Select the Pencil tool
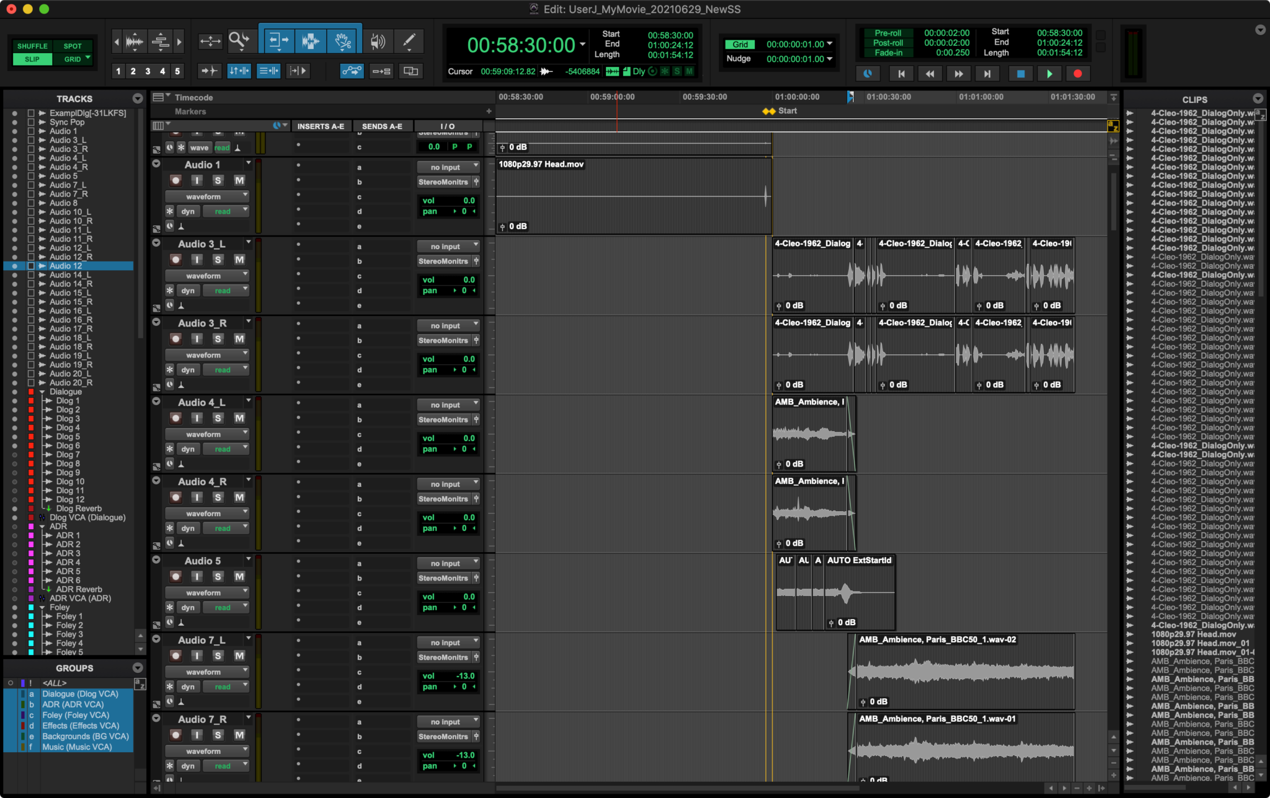This screenshot has height=798, width=1270. 409,41
